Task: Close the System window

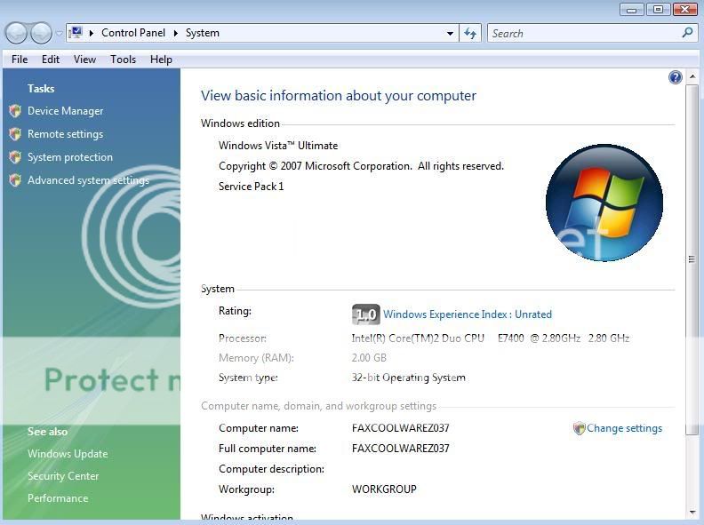Action: [685, 10]
